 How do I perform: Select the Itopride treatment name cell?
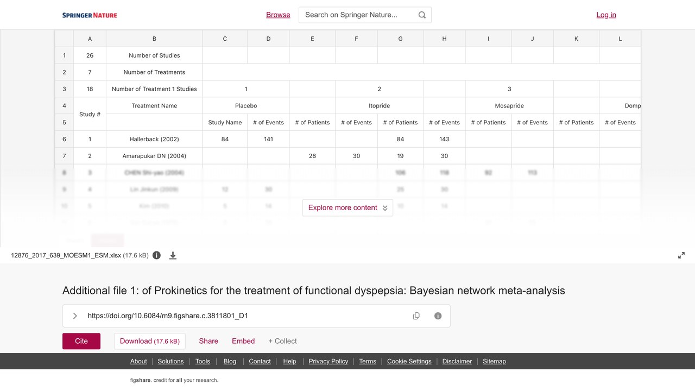click(379, 106)
